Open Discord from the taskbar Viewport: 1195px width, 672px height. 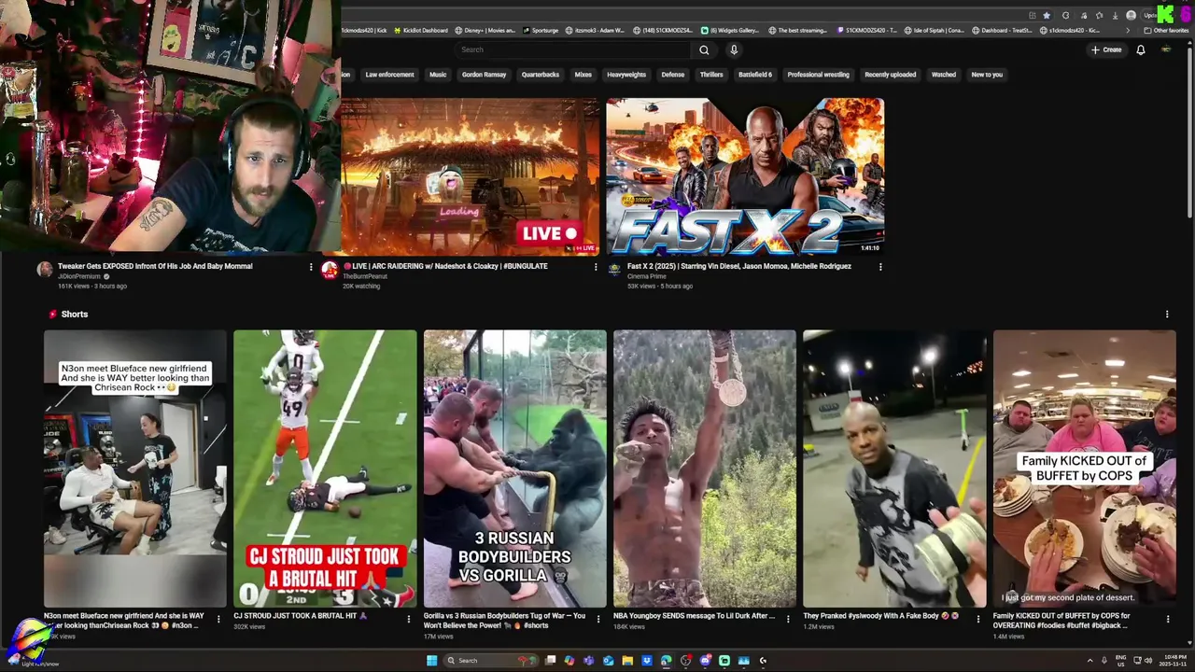706,661
